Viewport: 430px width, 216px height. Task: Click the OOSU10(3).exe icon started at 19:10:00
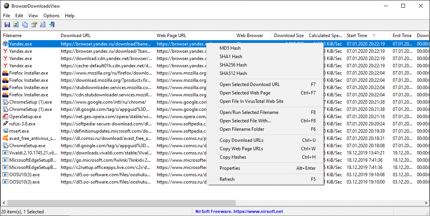pyautogui.click(x=5, y=182)
